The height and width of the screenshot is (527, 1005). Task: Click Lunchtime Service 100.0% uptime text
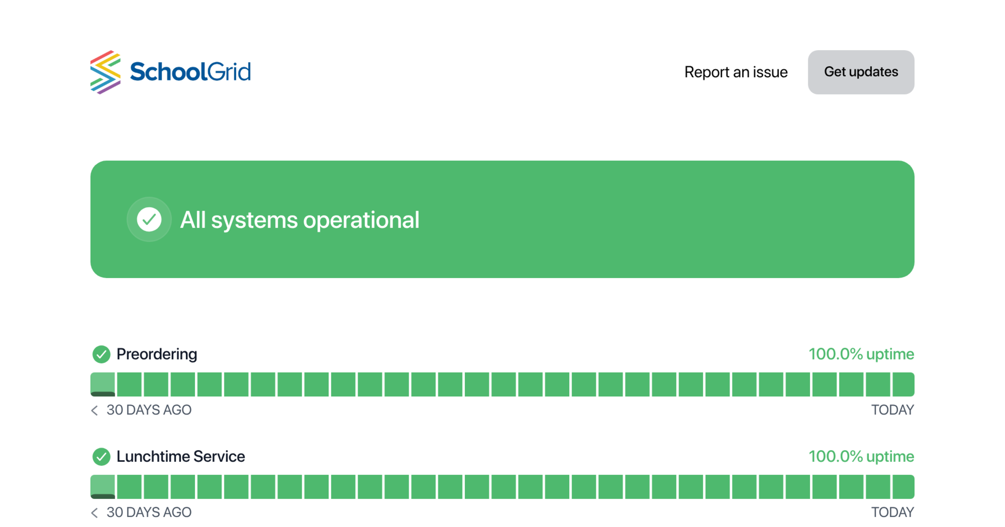(x=861, y=456)
